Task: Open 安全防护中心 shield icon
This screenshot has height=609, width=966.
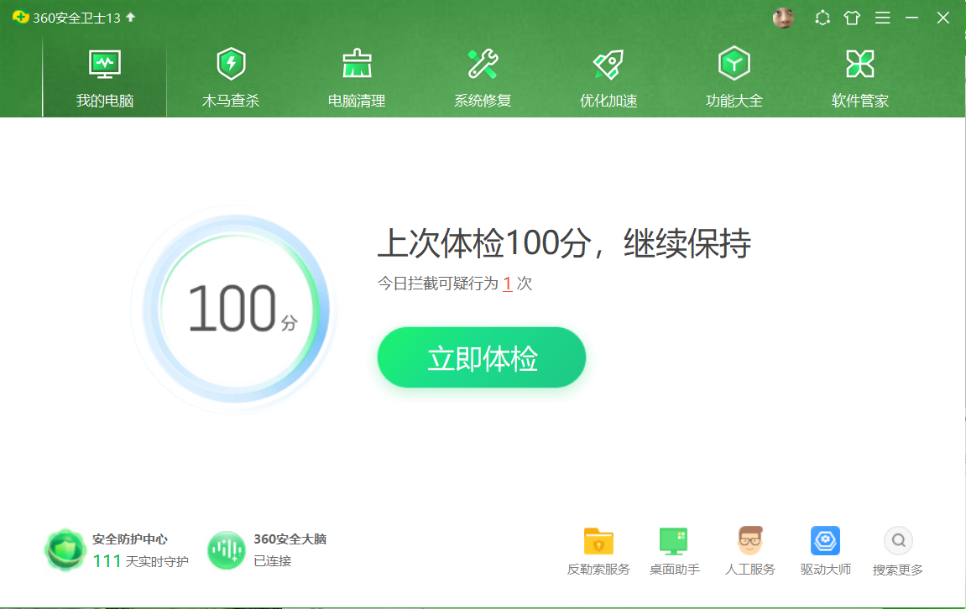Action: coord(65,549)
